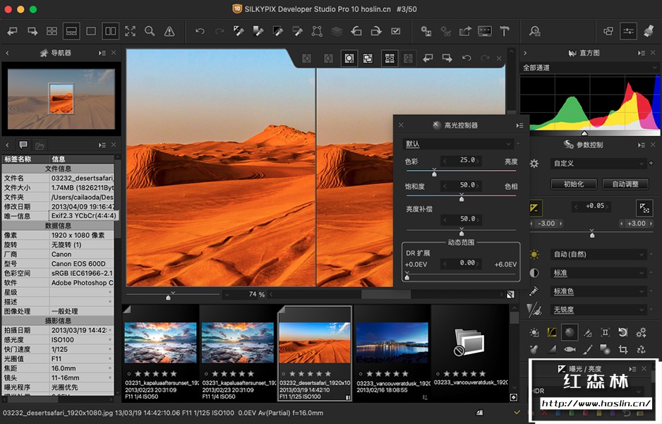Open the window layout icon
This screenshot has height=424, width=662.
click(x=608, y=31)
